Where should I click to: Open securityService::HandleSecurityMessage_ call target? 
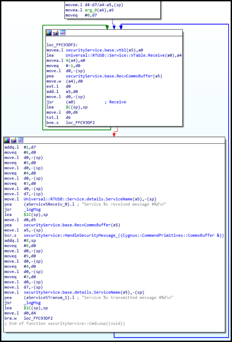(x=124, y=235)
